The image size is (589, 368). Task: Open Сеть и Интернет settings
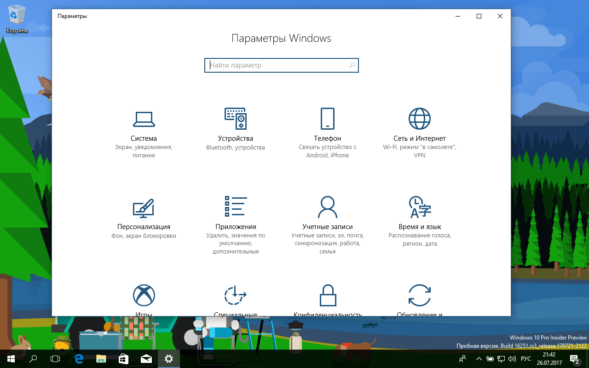[x=420, y=129]
